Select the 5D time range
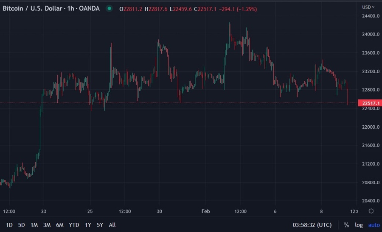 22,225
